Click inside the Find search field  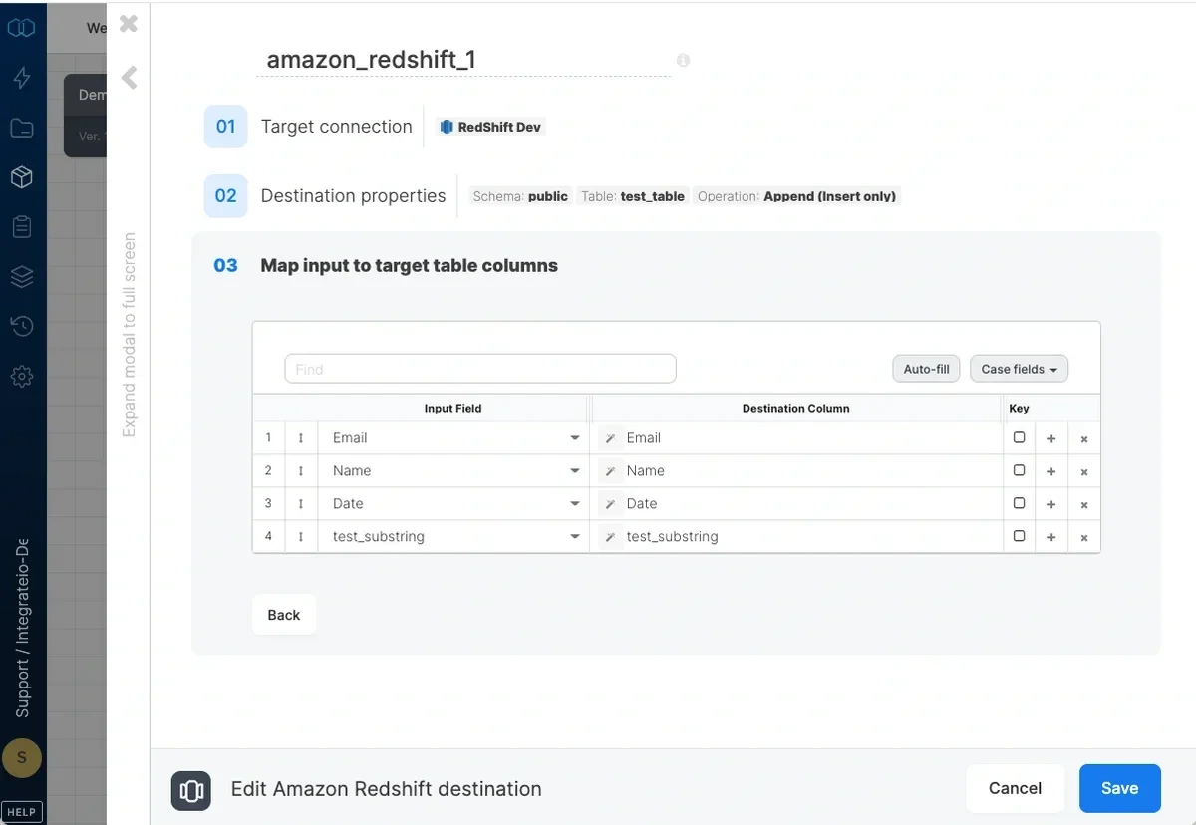(478, 368)
